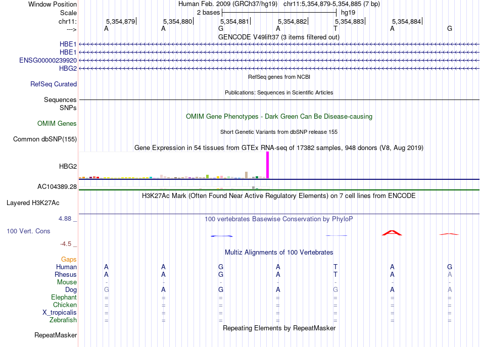Click HBG2 gene label below ENSG00000239920
Image resolution: width=480 pixels, height=347 pixels.
pyautogui.click(x=68, y=68)
